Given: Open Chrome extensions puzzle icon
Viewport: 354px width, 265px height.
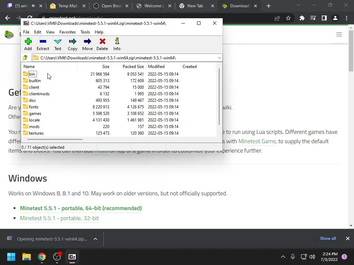Looking at the screenshot, I should pyautogui.click(x=302, y=18).
